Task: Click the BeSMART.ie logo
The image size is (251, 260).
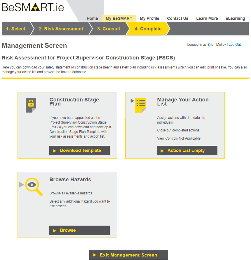Action: tap(33, 7)
